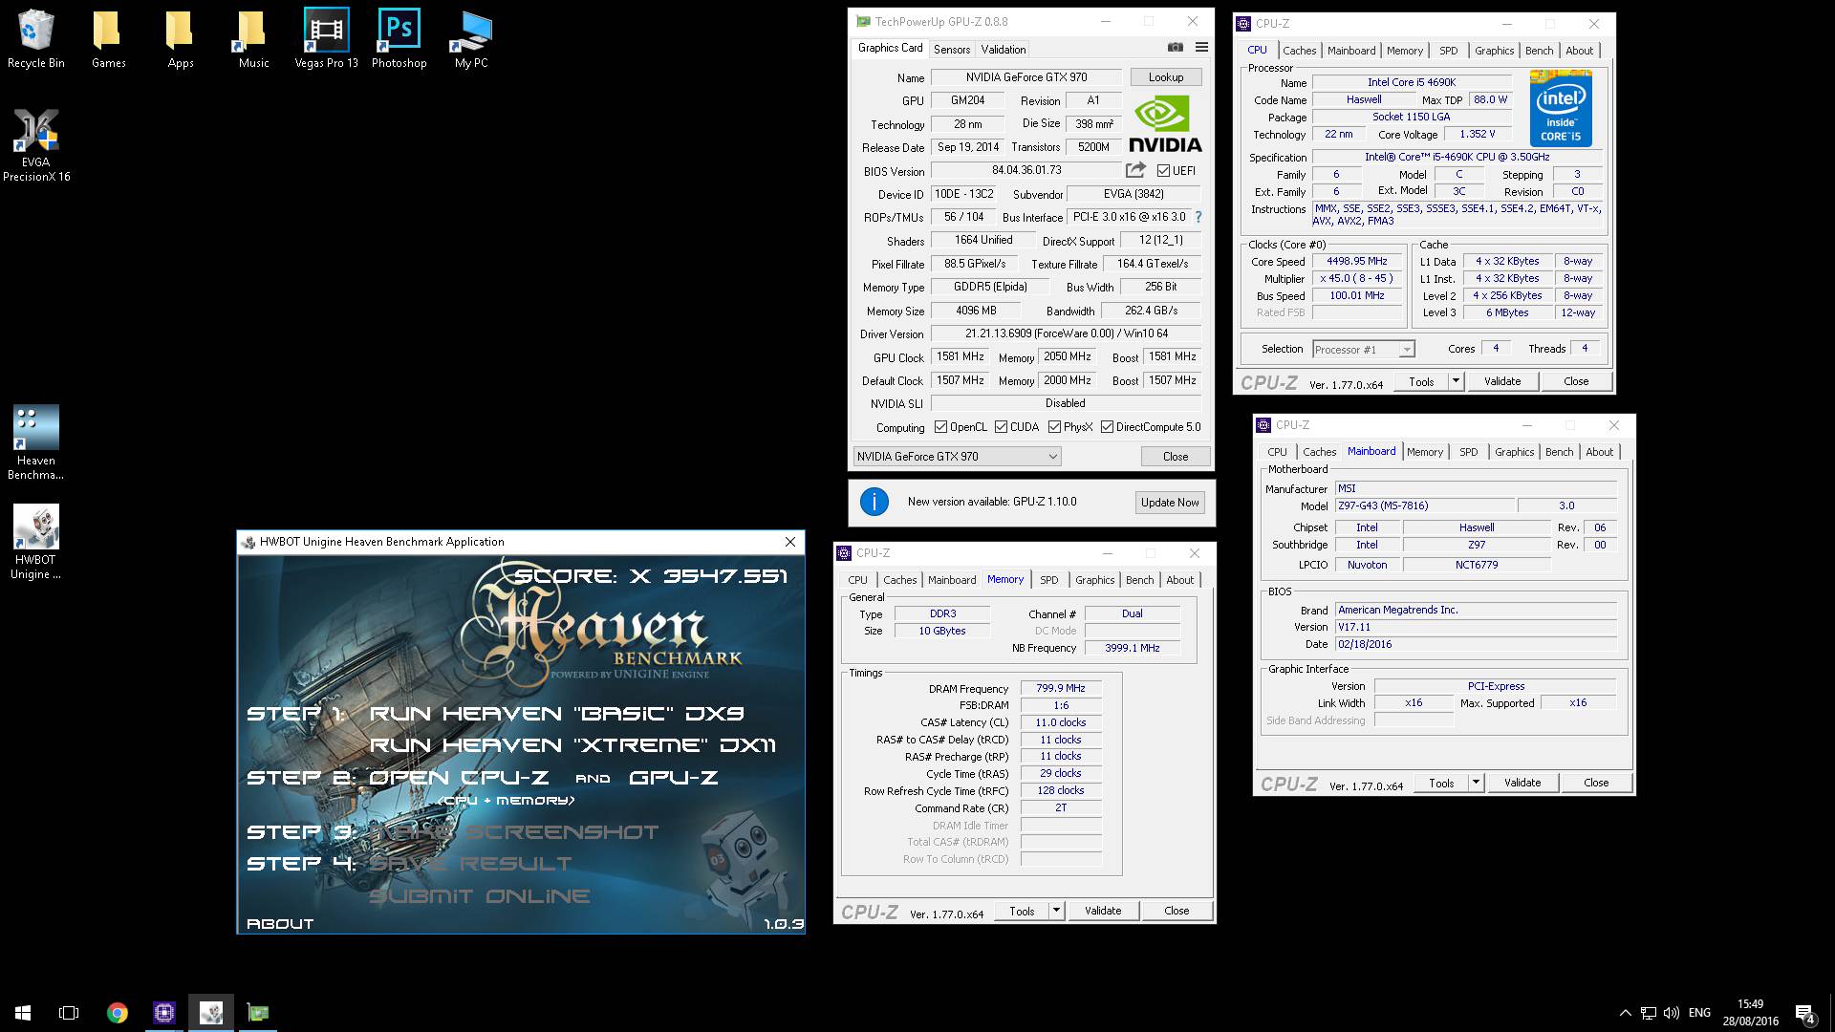Image resolution: width=1835 pixels, height=1032 pixels.
Task: Click the BIOS Version field in GPU-Z
Action: click(1026, 170)
